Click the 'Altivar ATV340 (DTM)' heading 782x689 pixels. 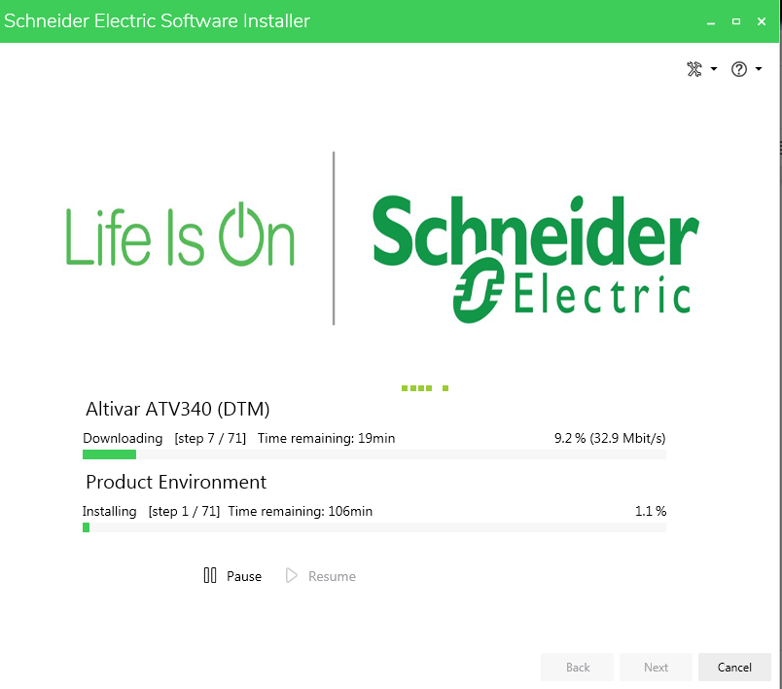(178, 409)
